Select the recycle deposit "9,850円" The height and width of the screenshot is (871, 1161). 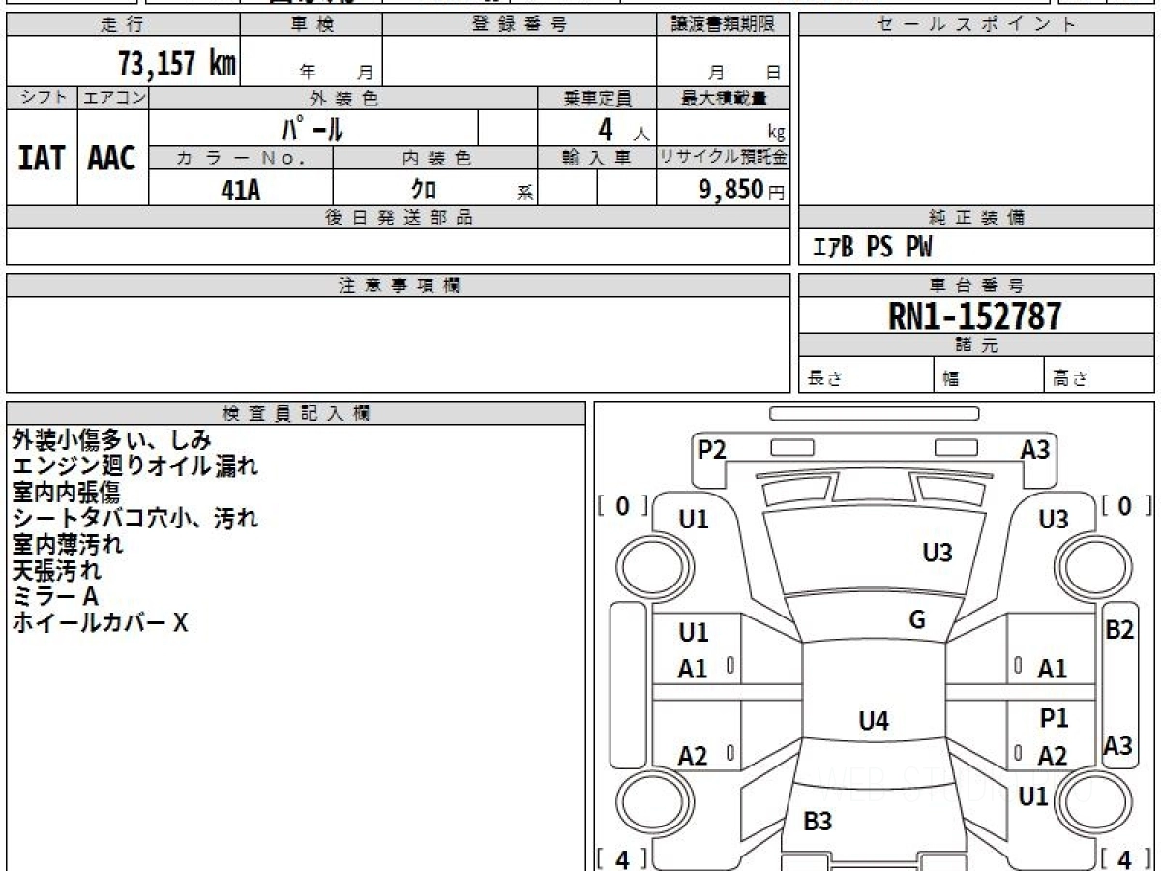coord(741,190)
